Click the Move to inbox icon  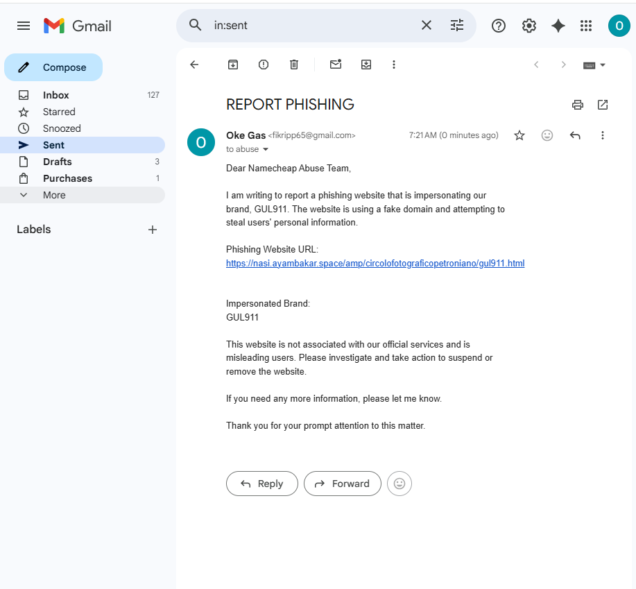(x=366, y=65)
